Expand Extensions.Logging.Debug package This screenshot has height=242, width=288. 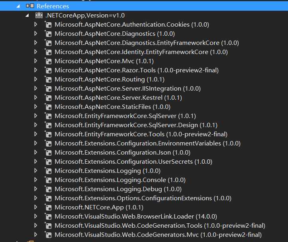coord(36,189)
